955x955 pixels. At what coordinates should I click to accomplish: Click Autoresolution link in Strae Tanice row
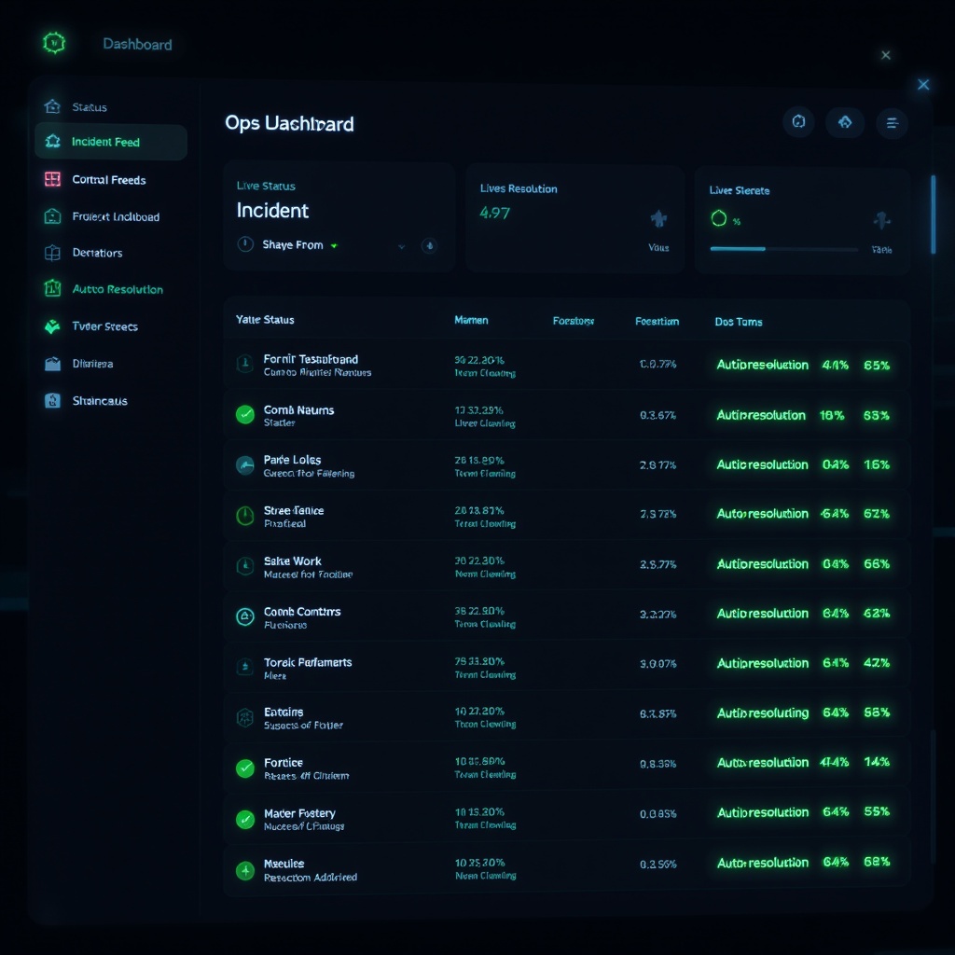pyautogui.click(x=763, y=514)
